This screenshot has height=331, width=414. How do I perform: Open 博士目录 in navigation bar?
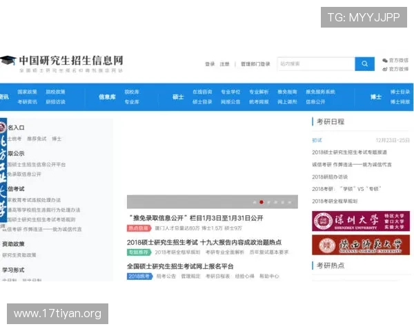pos(400,92)
